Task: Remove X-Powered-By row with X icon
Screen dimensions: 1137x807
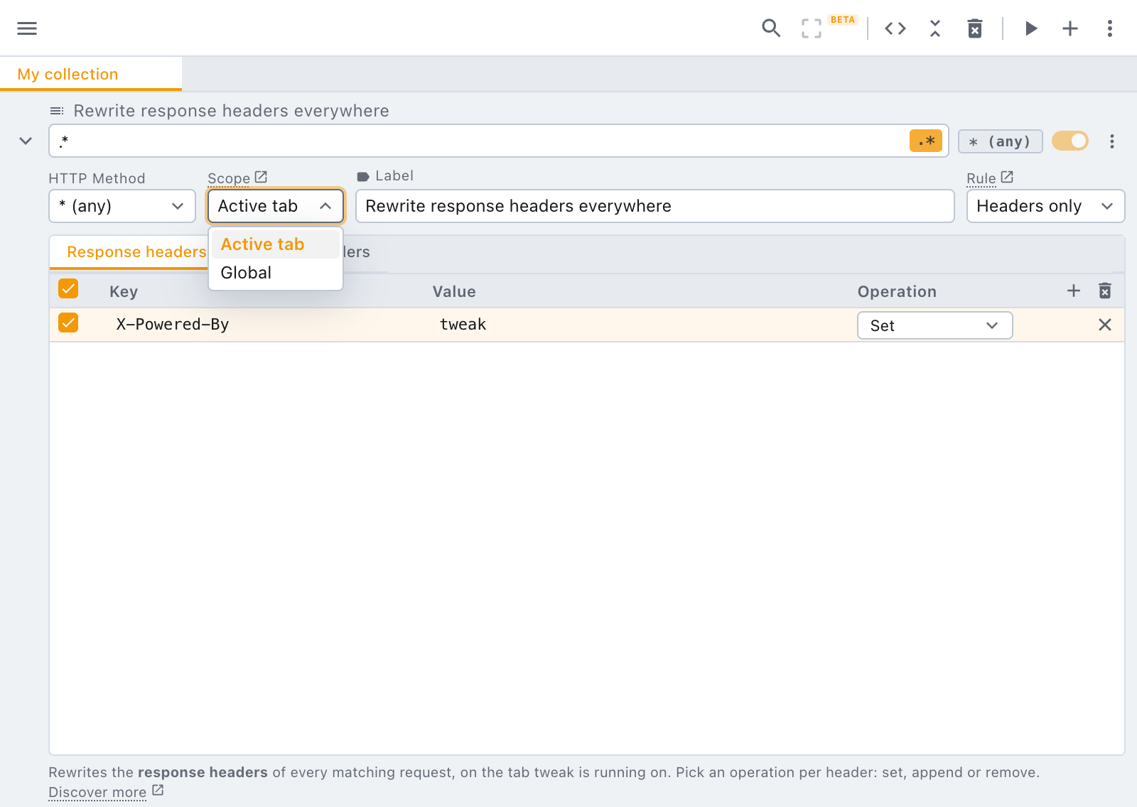Action: tap(1105, 325)
